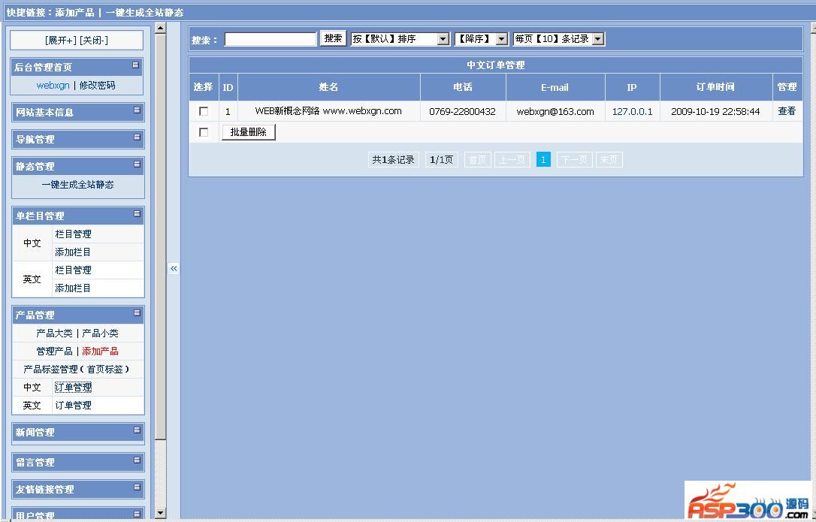Click 首页 pagination button
Screen dimensions: 816x522
[477, 160]
